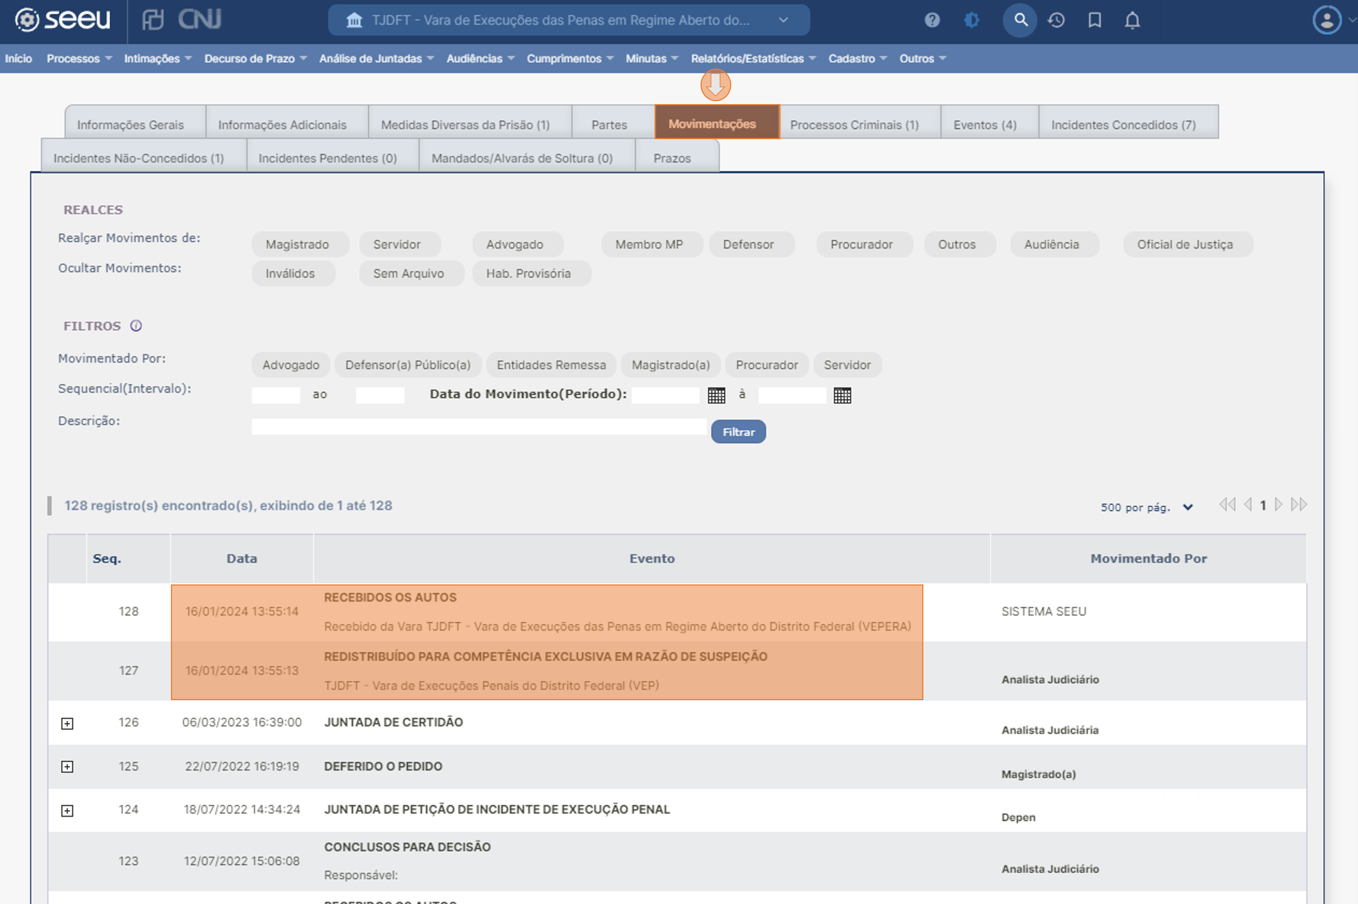Image resolution: width=1358 pixels, height=904 pixels.
Task: Switch to Incidentes Não-Concedidos (1) tab
Action: (144, 156)
